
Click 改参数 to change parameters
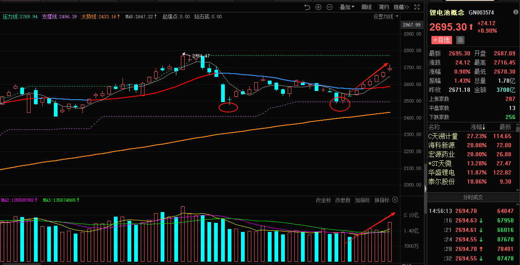click(343, 200)
